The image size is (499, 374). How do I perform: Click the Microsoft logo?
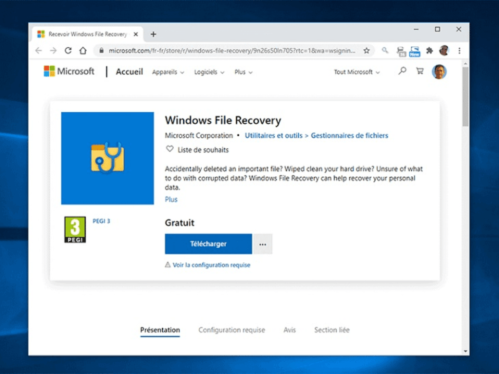(69, 72)
